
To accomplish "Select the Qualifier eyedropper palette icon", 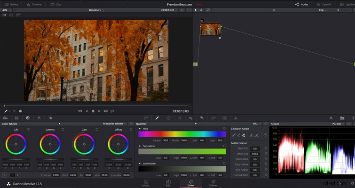I will pyautogui.click(x=157, y=118).
